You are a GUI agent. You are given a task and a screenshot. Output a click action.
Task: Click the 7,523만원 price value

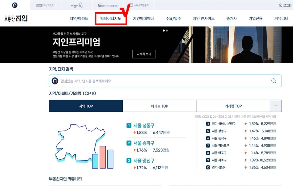(161, 150)
